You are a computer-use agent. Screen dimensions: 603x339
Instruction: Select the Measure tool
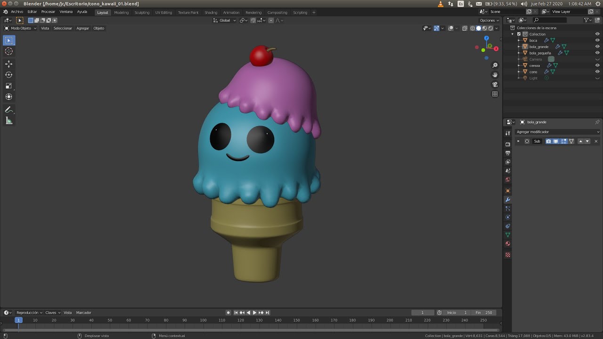(9, 121)
